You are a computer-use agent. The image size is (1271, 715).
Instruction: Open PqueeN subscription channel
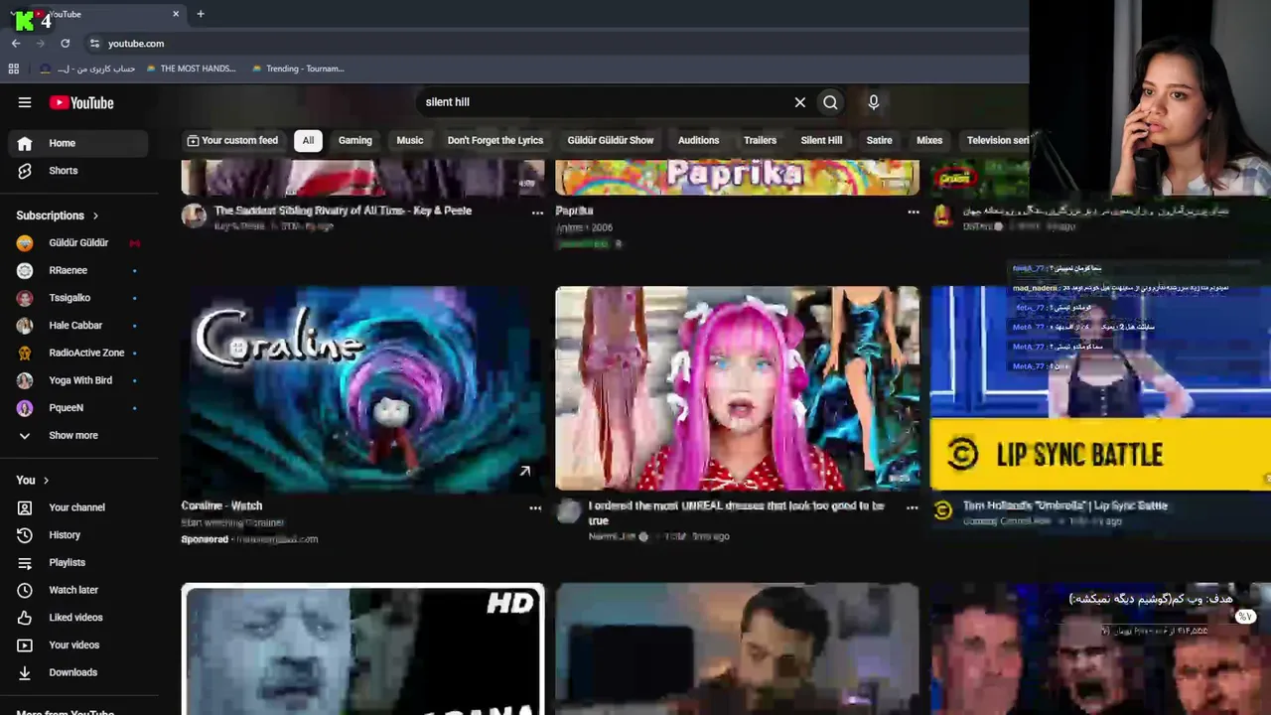click(79, 408)
